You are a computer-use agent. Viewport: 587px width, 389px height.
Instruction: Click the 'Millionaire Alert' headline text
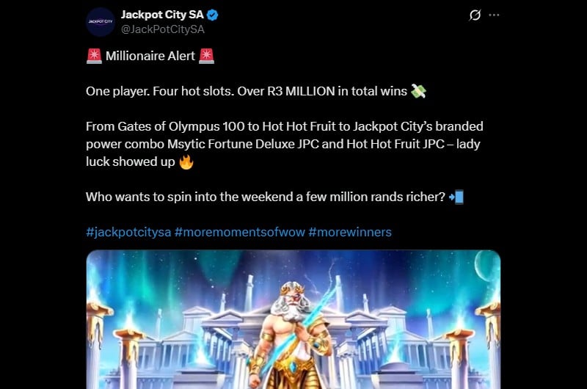coord(150,56)
